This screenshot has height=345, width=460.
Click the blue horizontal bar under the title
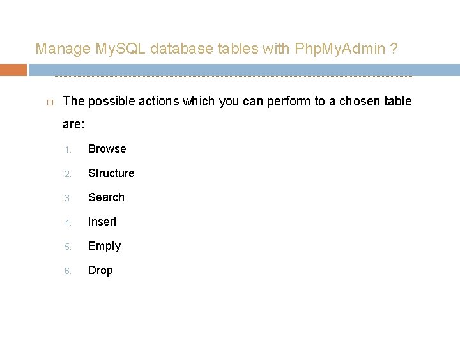(x=245, y=70)
